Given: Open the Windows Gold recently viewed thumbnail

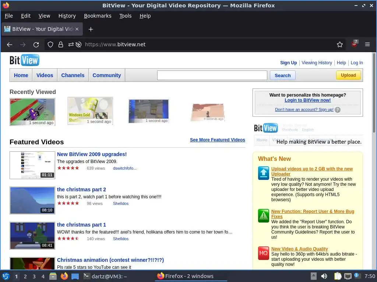Looking at the screenshot, I should [x=90, y=111].
